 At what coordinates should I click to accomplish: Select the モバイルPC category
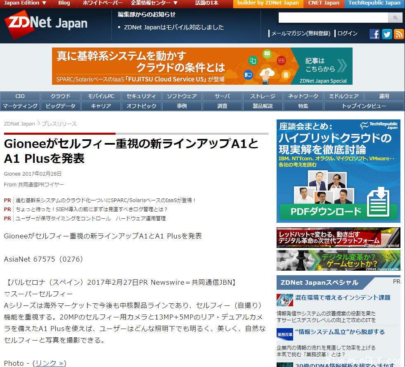point(101,96)
